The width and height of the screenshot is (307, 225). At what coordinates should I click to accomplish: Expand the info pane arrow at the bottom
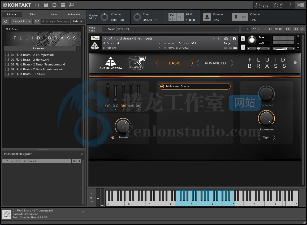[83, 211]
